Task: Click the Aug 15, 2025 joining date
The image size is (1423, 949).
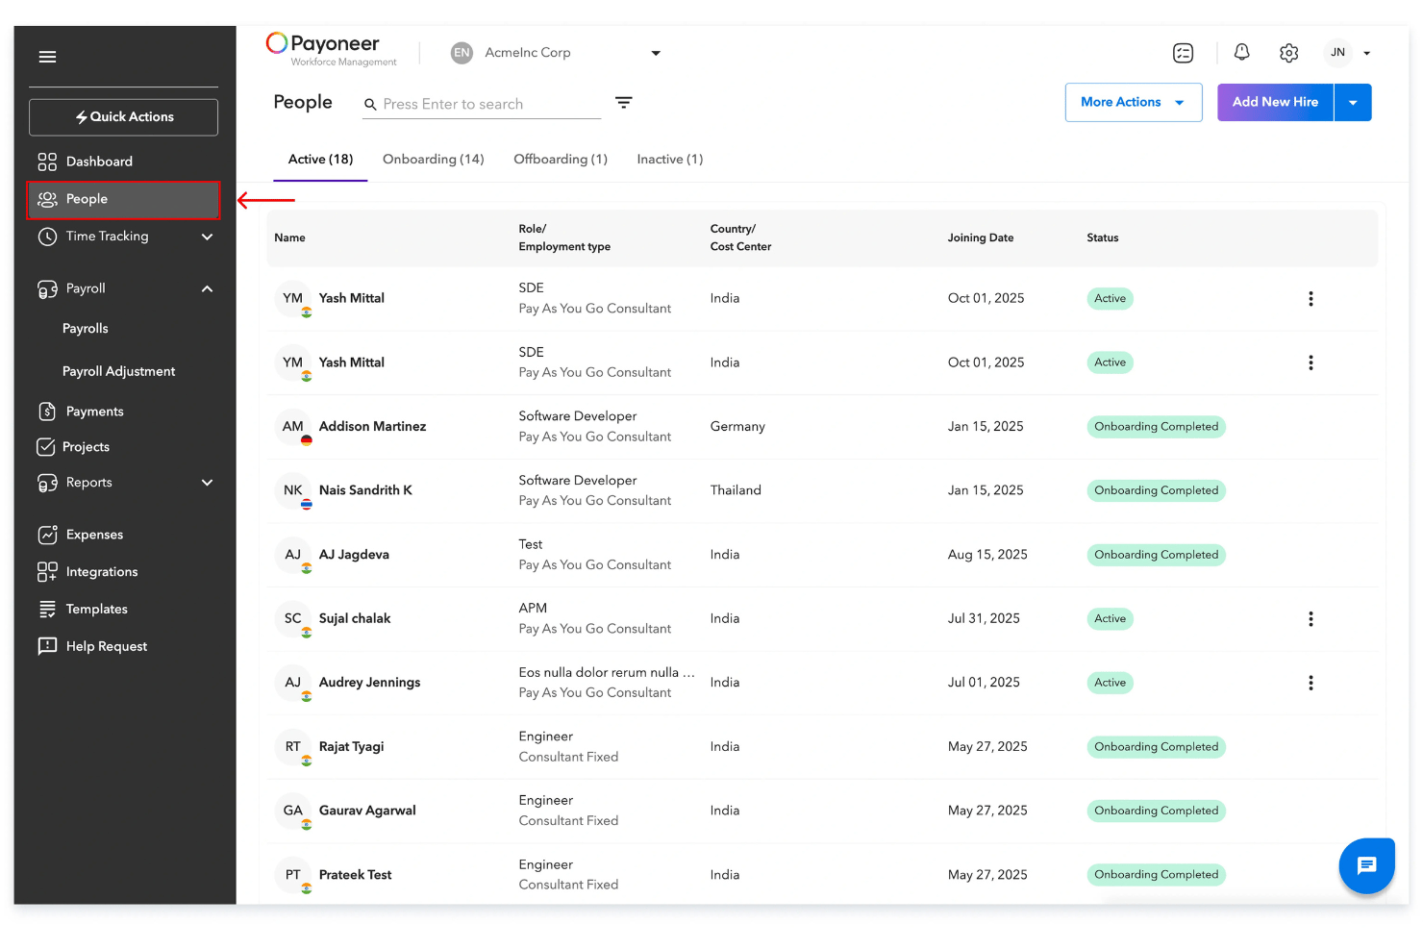Action: [987, 555]
